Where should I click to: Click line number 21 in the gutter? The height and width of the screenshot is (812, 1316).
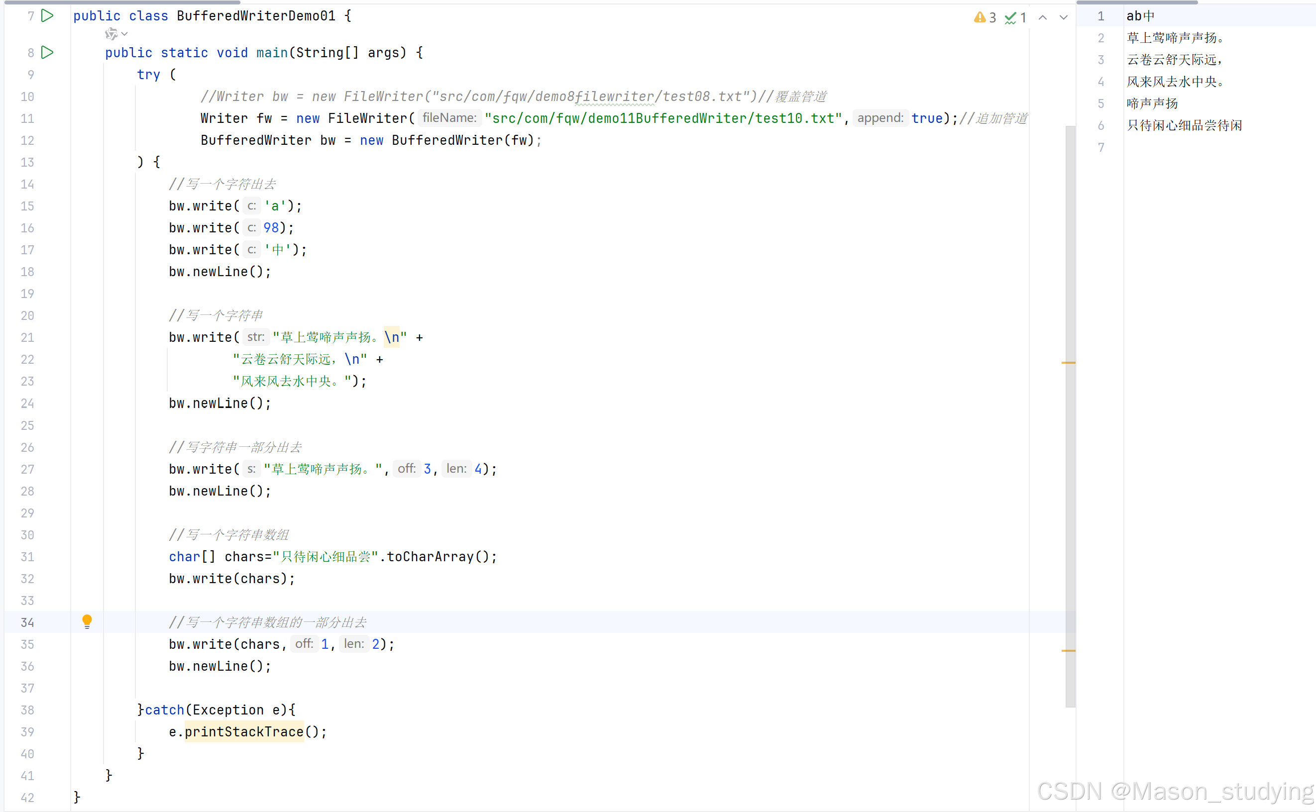[27, 338]
